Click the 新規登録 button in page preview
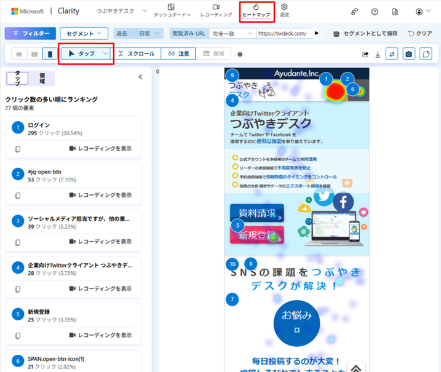Screen dimensions: 441x372 coord(256,235)
